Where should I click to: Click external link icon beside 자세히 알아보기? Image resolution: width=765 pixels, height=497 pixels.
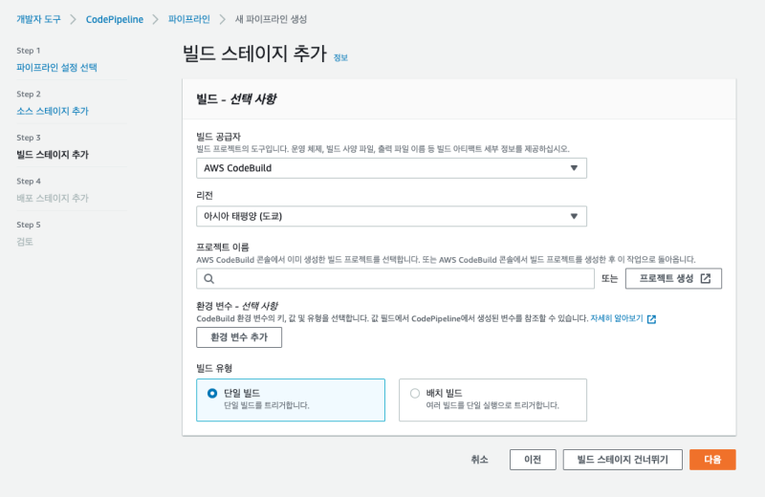652,319
